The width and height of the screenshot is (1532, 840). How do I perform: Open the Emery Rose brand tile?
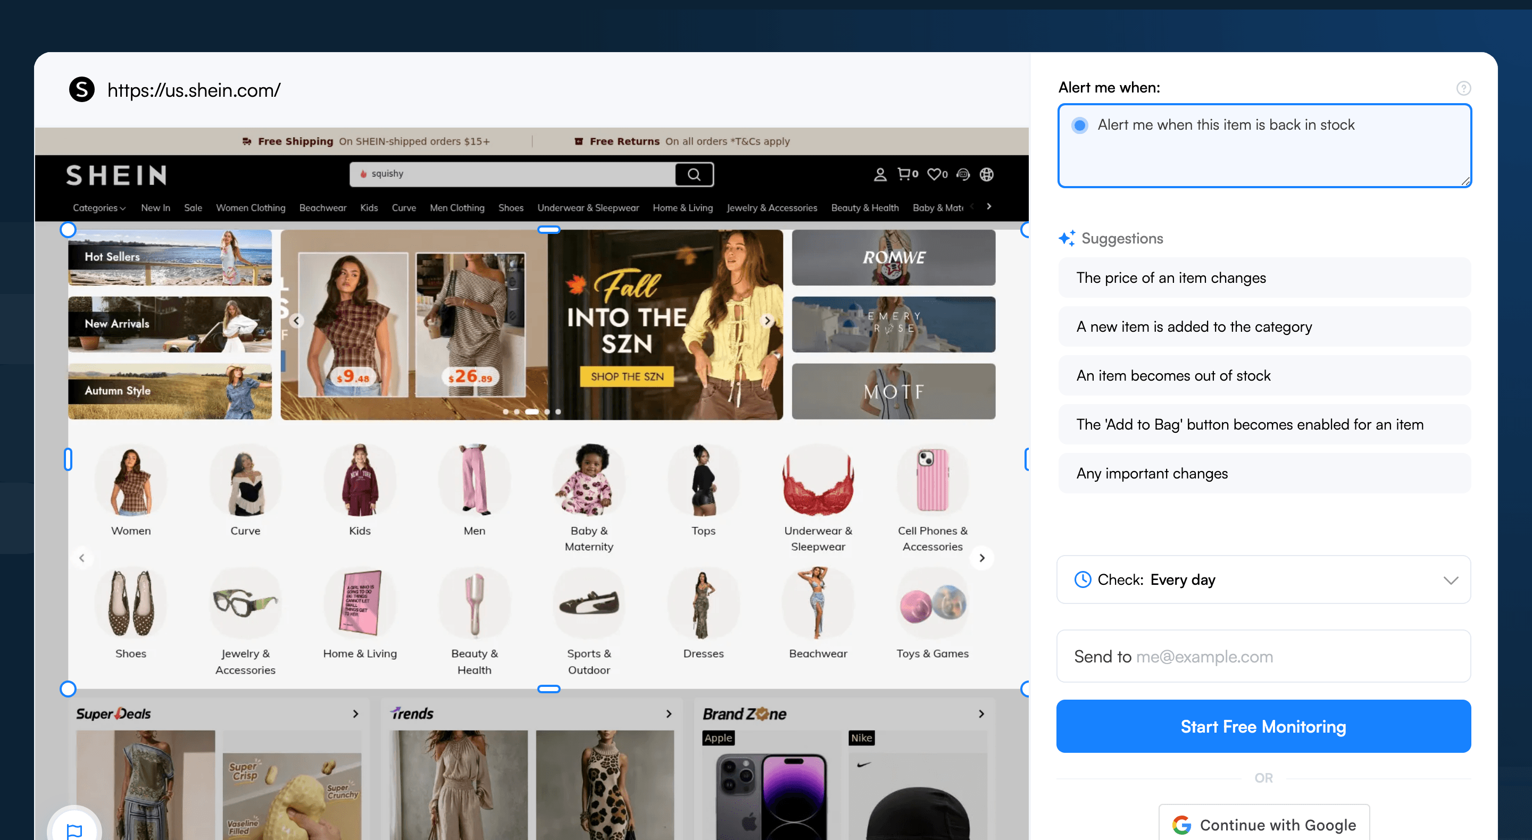[893, 325]
